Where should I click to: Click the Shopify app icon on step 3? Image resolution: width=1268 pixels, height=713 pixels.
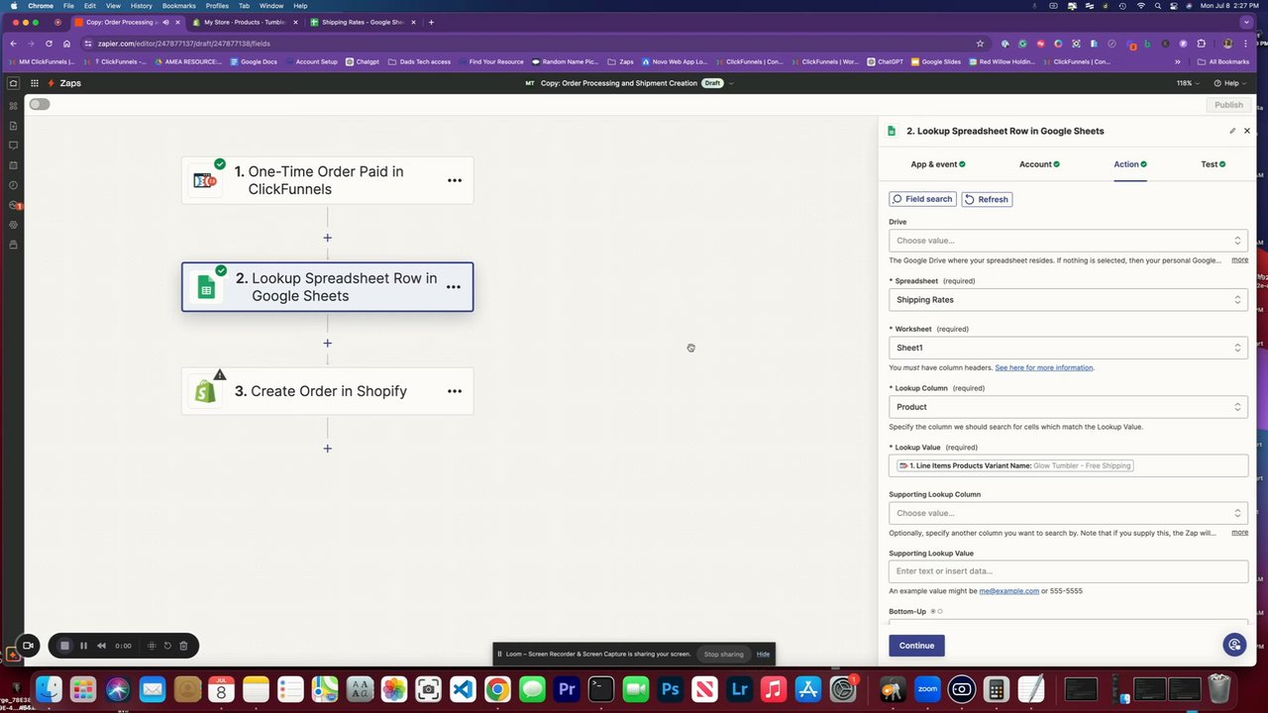205,391
